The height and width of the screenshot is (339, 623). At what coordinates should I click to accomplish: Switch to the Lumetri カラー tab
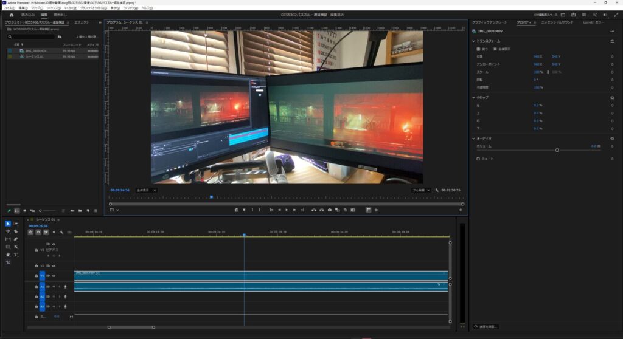coord(594,22)
